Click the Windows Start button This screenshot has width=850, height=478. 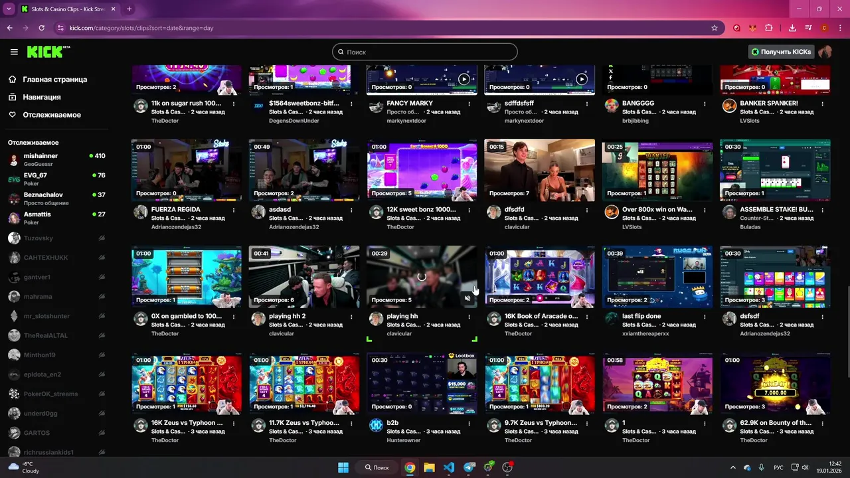pyautogui.click(x=343, y=467)
